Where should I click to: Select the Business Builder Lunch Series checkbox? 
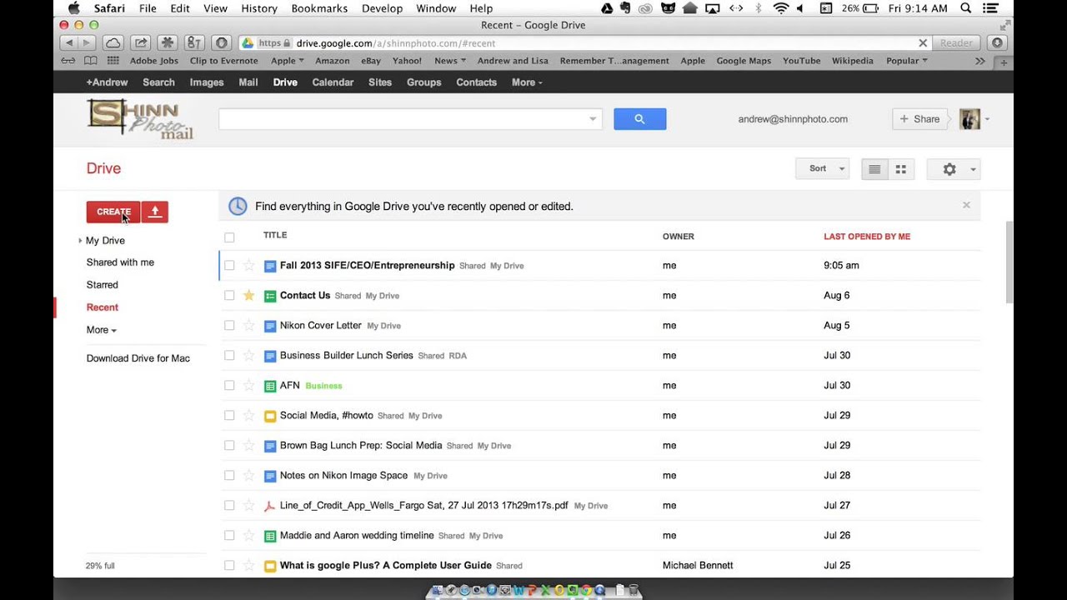click(x=229, y=356)
